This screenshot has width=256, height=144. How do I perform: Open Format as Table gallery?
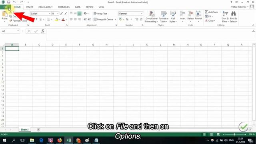click(164, 17)
